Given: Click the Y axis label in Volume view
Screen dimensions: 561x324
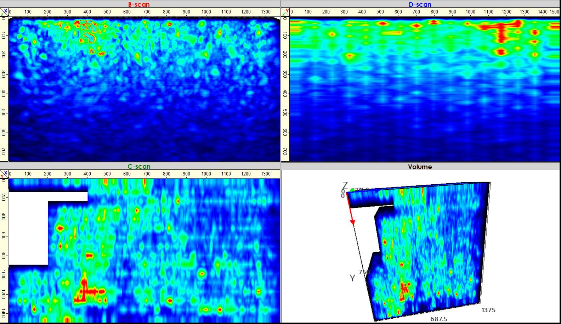Looking at the screenshot, I should tap(352, 278).
